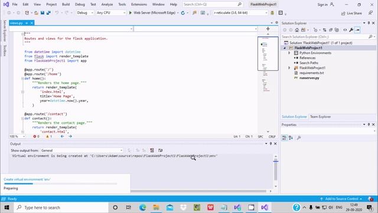378x213 pixels.
Task: Click the errors count indicator
Action: (x=36, y=137)
